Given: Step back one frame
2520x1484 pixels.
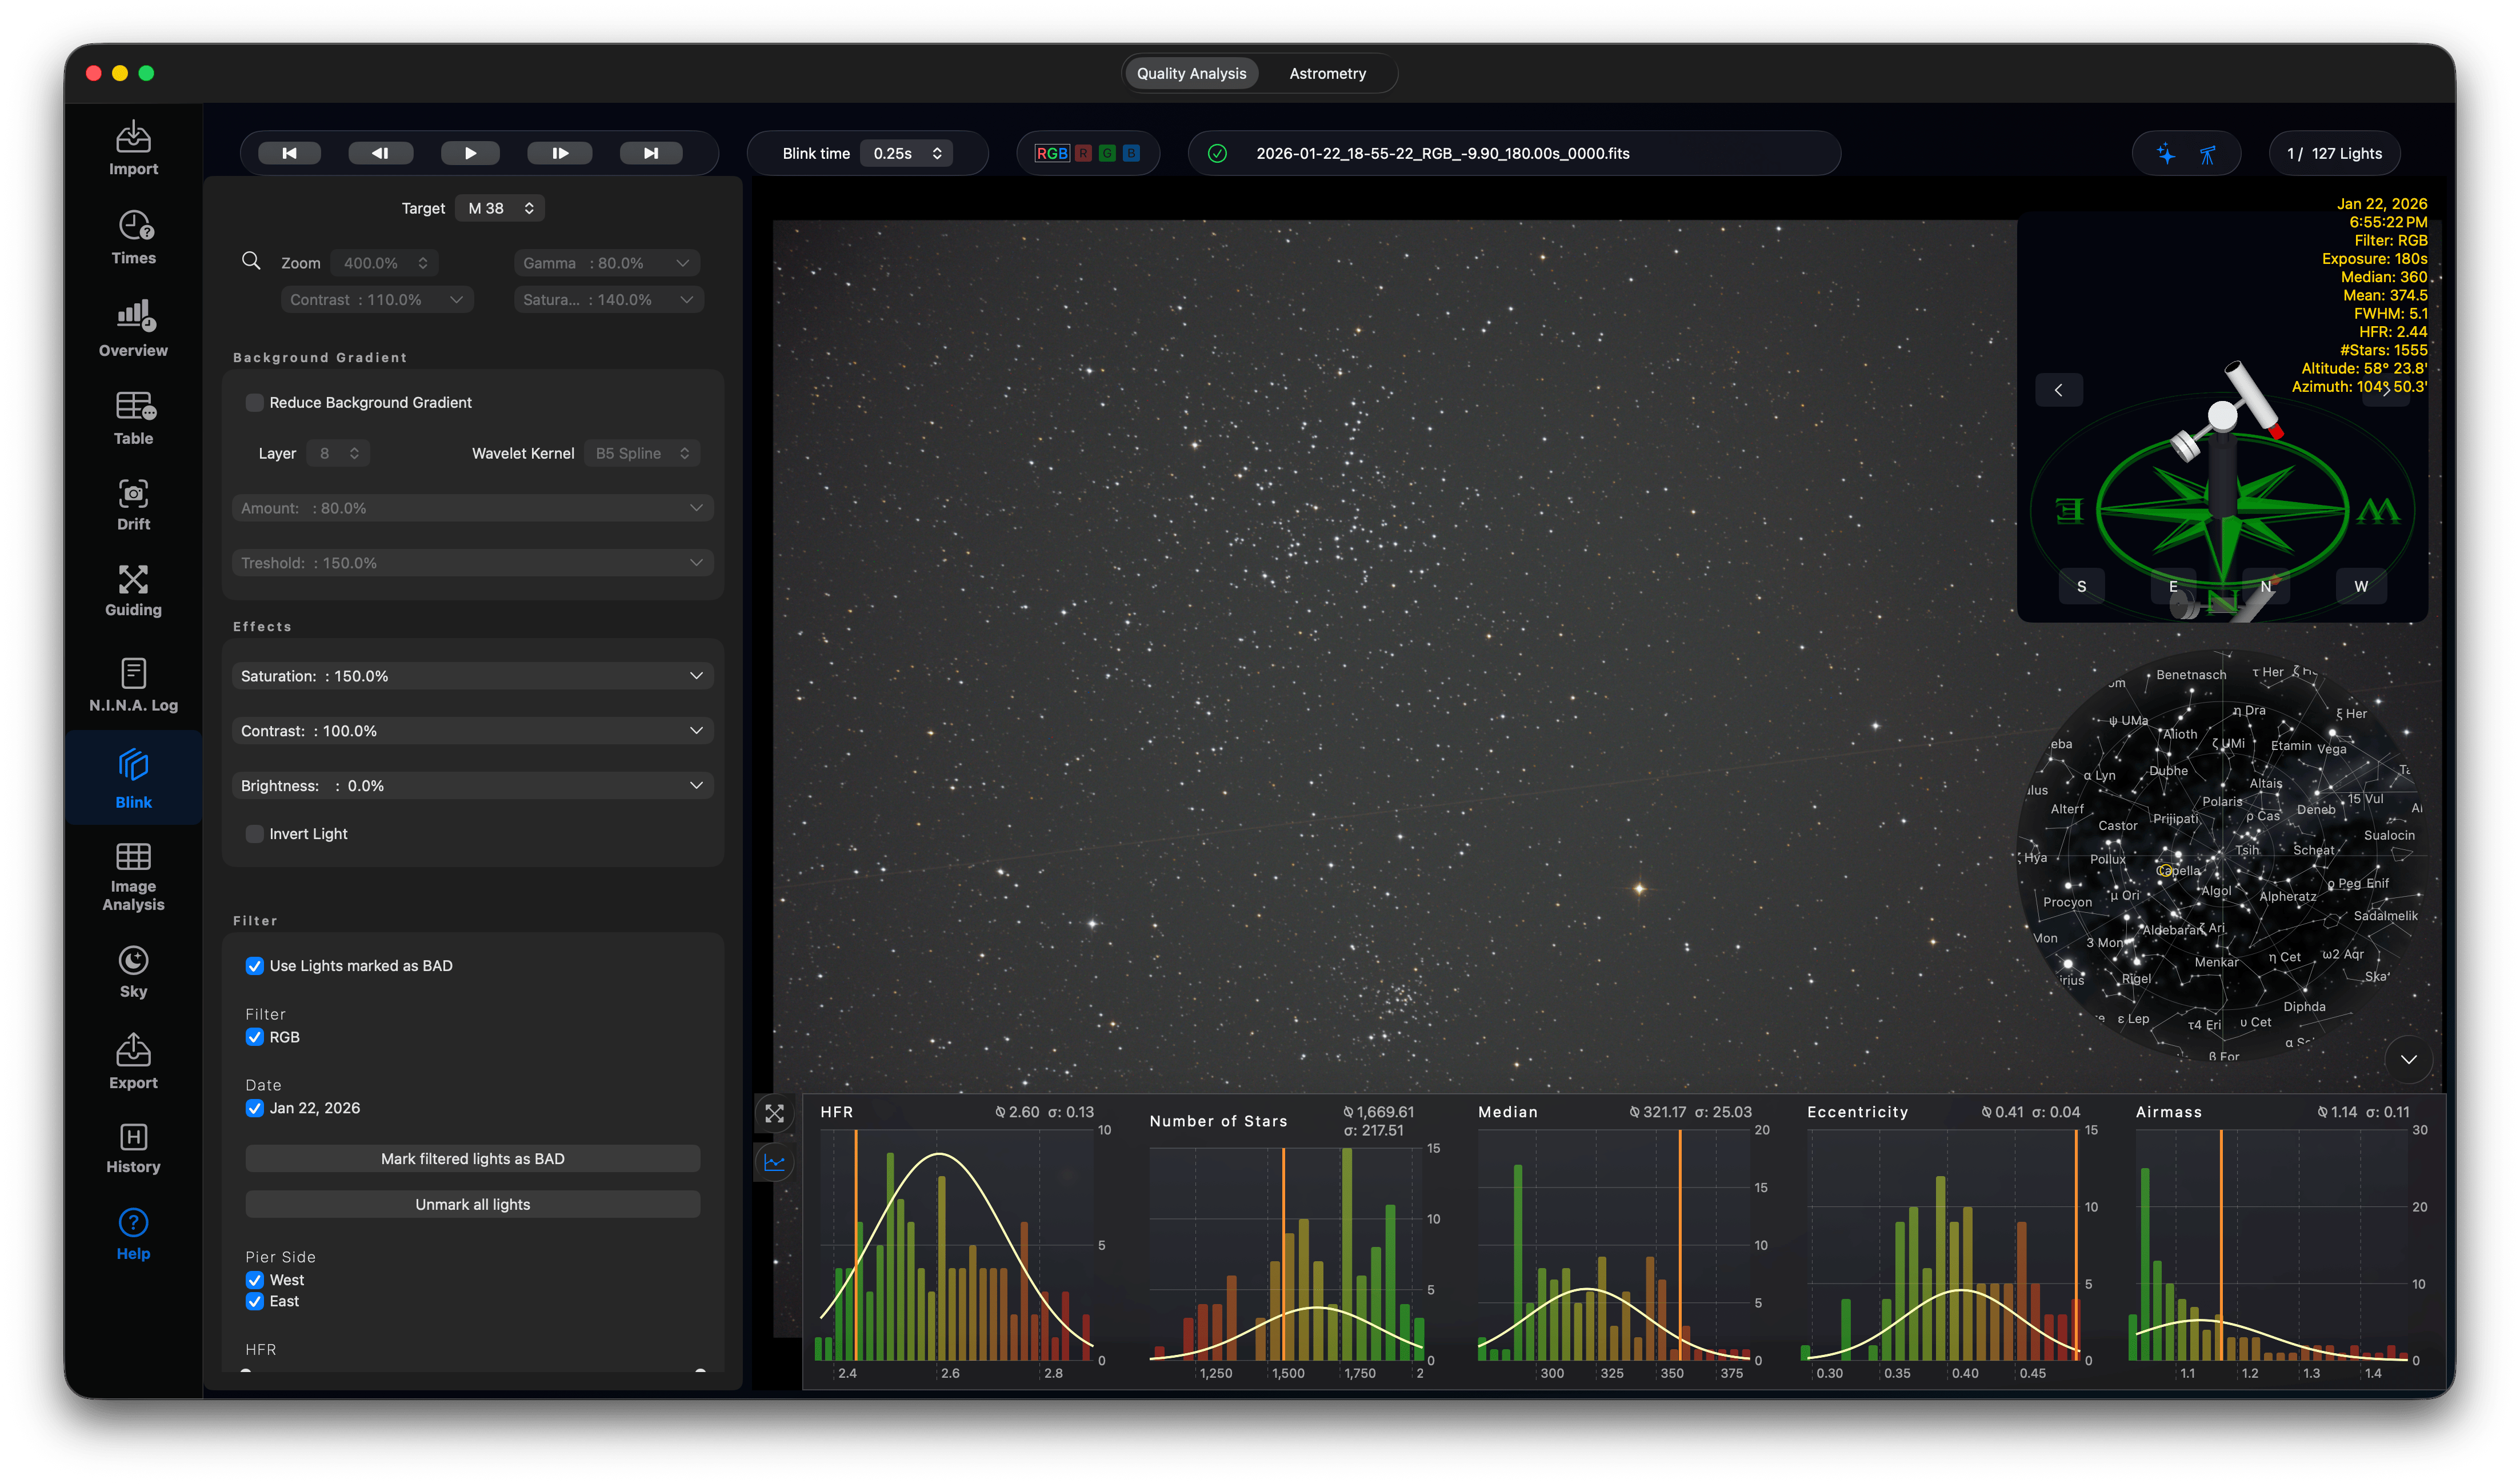Looking at the screenshot, I should click(380, 153).
